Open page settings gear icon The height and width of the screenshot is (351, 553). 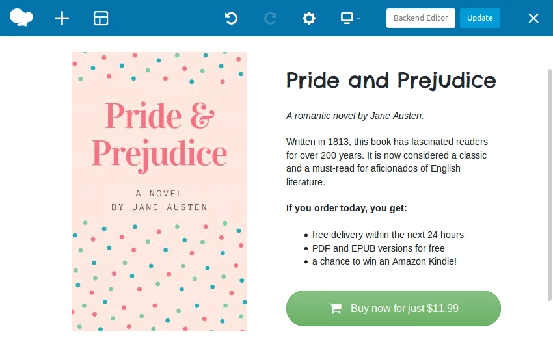tap(309, 18)
